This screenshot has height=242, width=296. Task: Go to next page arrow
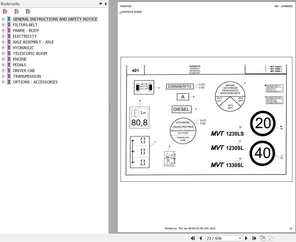point(246,238)
